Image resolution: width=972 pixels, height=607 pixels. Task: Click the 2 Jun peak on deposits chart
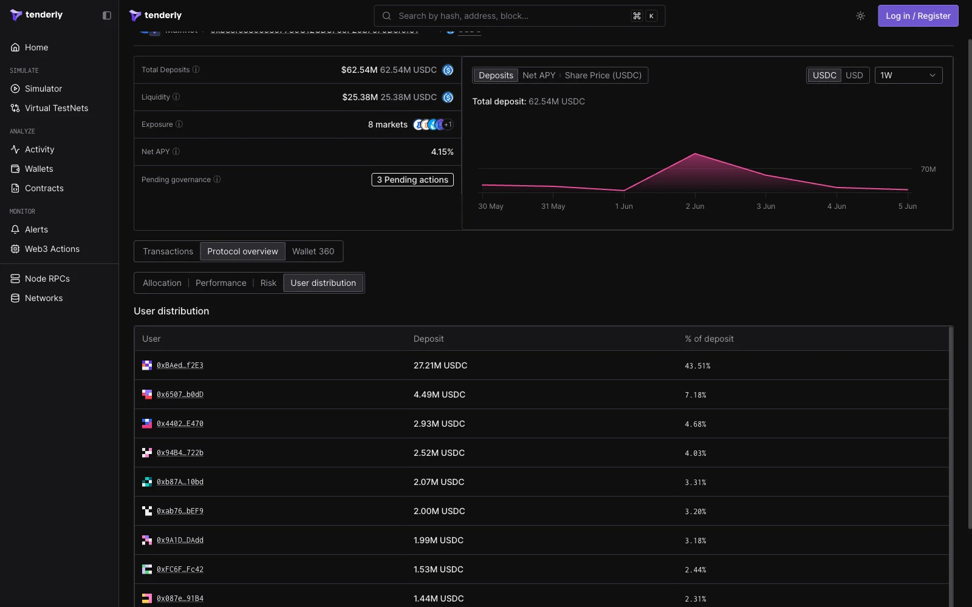coord(695,154)
